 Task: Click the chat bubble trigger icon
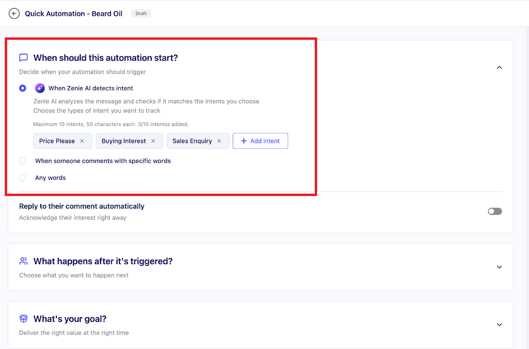tap(23, 58)
